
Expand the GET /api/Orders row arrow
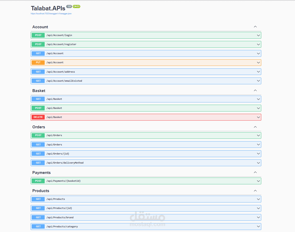[x=258, y=144]
